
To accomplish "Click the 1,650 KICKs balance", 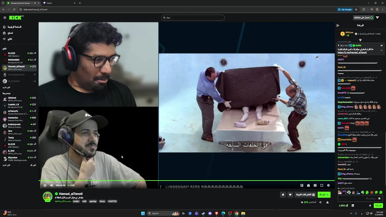I will click(343, 206).
